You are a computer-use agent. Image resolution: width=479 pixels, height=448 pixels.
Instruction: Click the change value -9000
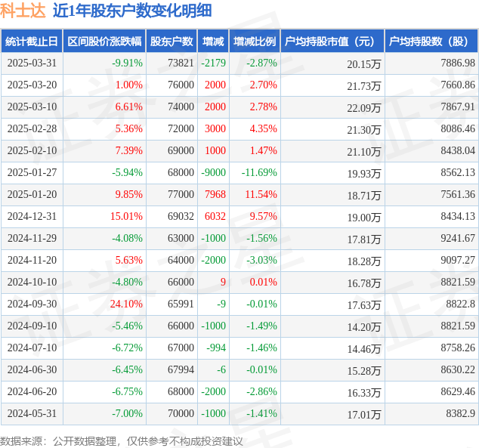pos(214,172)
